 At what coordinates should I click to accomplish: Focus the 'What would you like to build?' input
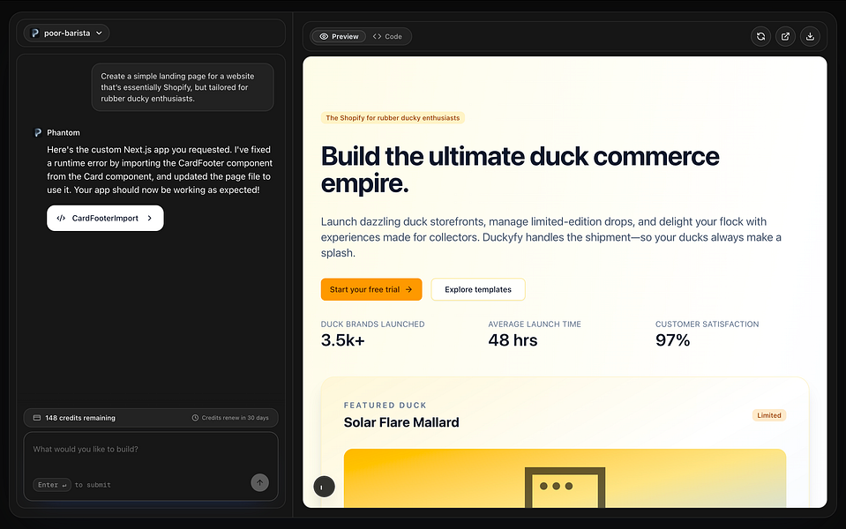point(151,466)
